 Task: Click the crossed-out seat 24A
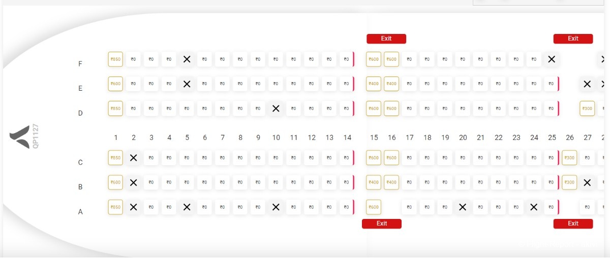[x=533, y=207]
